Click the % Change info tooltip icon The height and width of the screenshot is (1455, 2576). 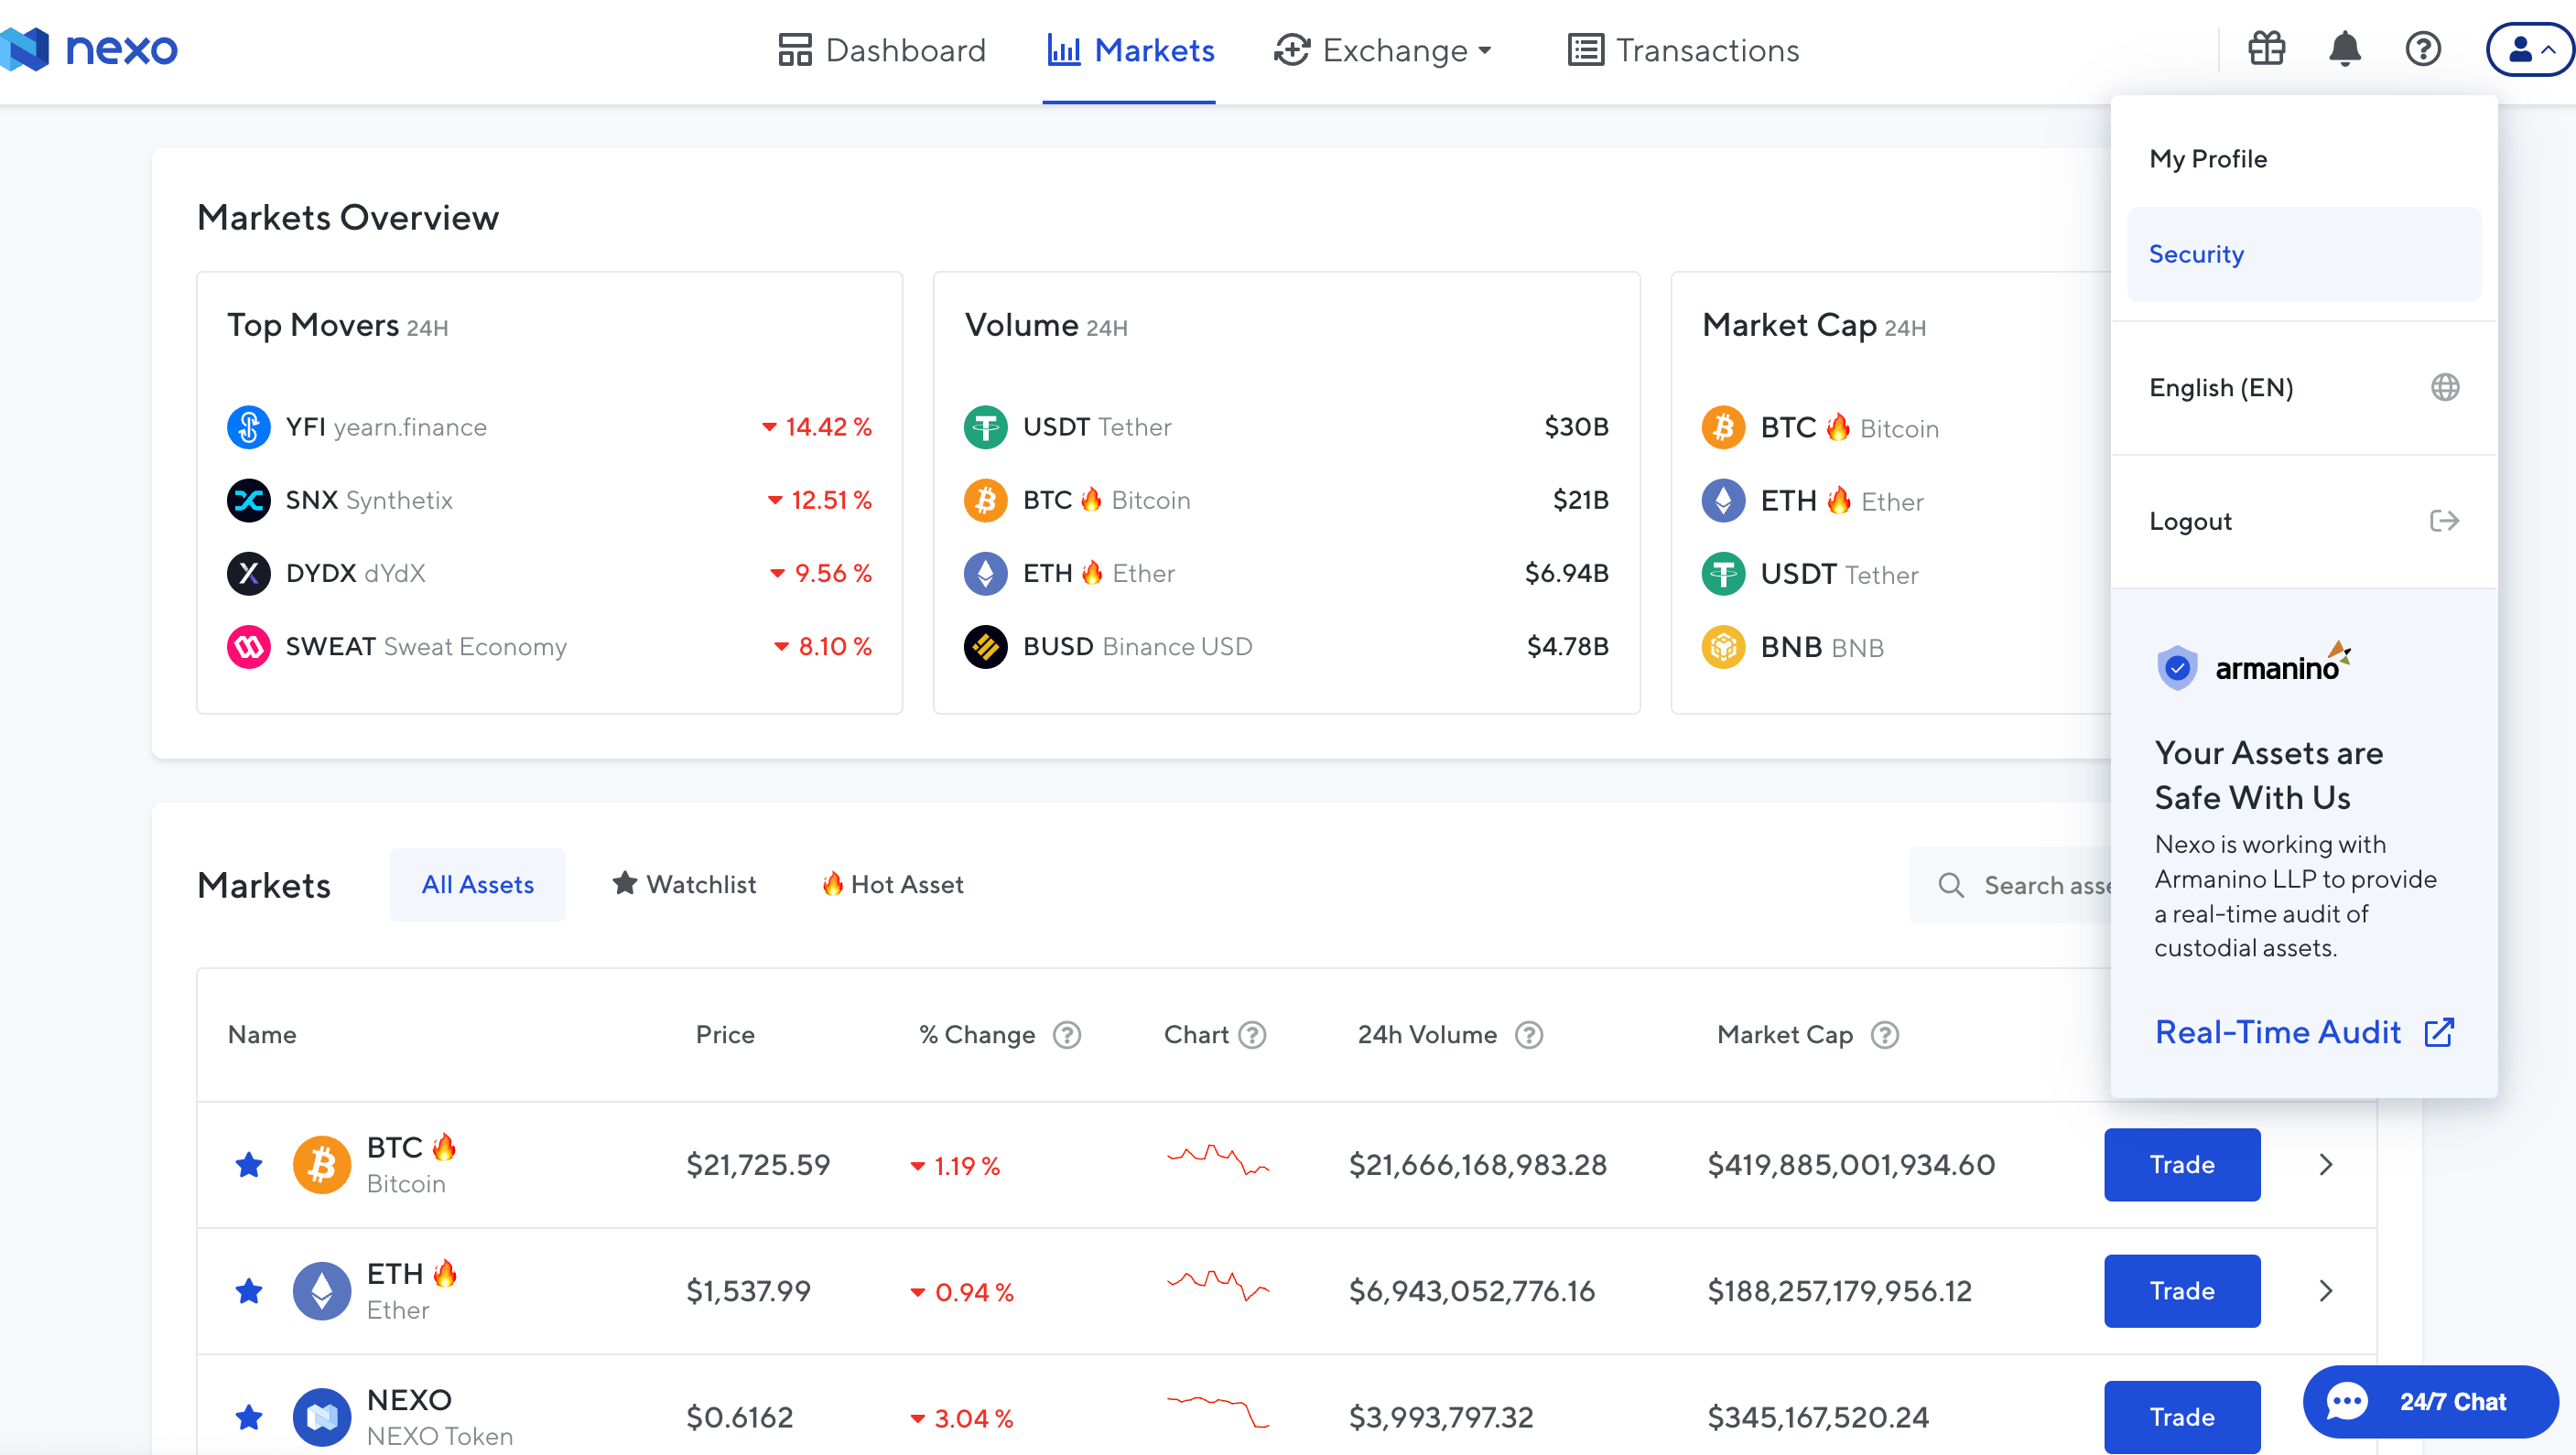pyautogui.click(x=1067, y=1034)
